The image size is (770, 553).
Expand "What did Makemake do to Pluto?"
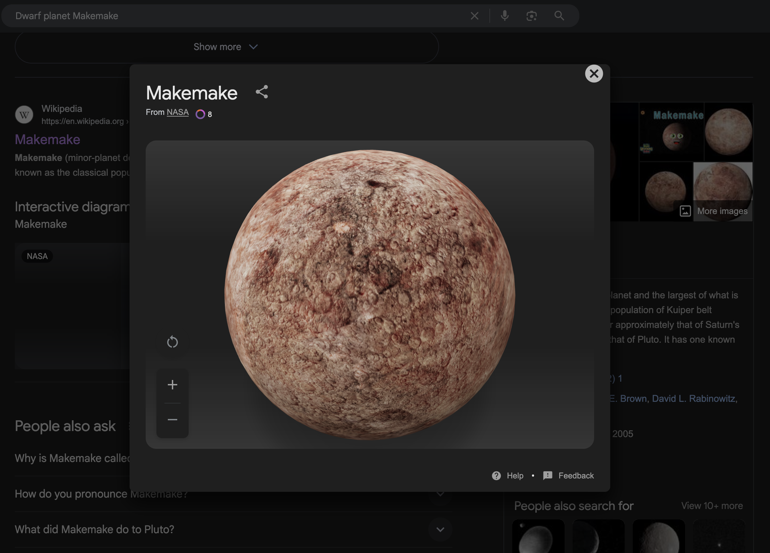[x=440, y=529]
